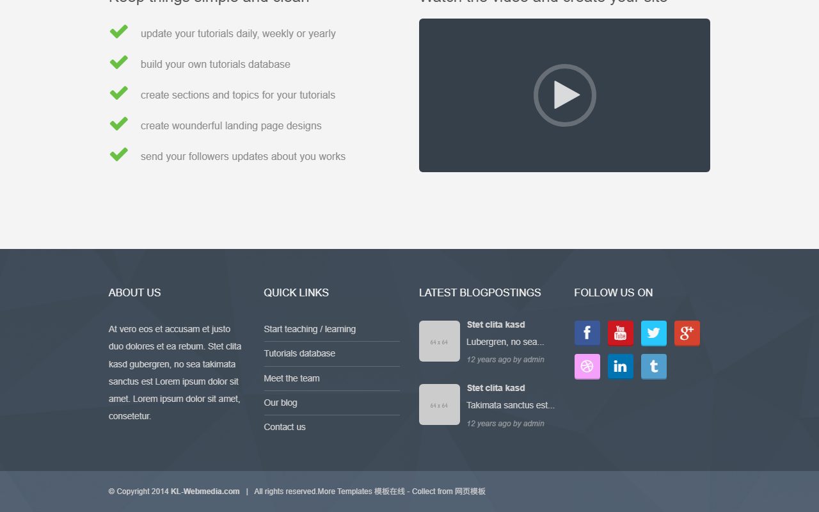Open 'Start teaching / learning' quick link
The width and height of the screenshot is (819, 512).
[310, 329]
